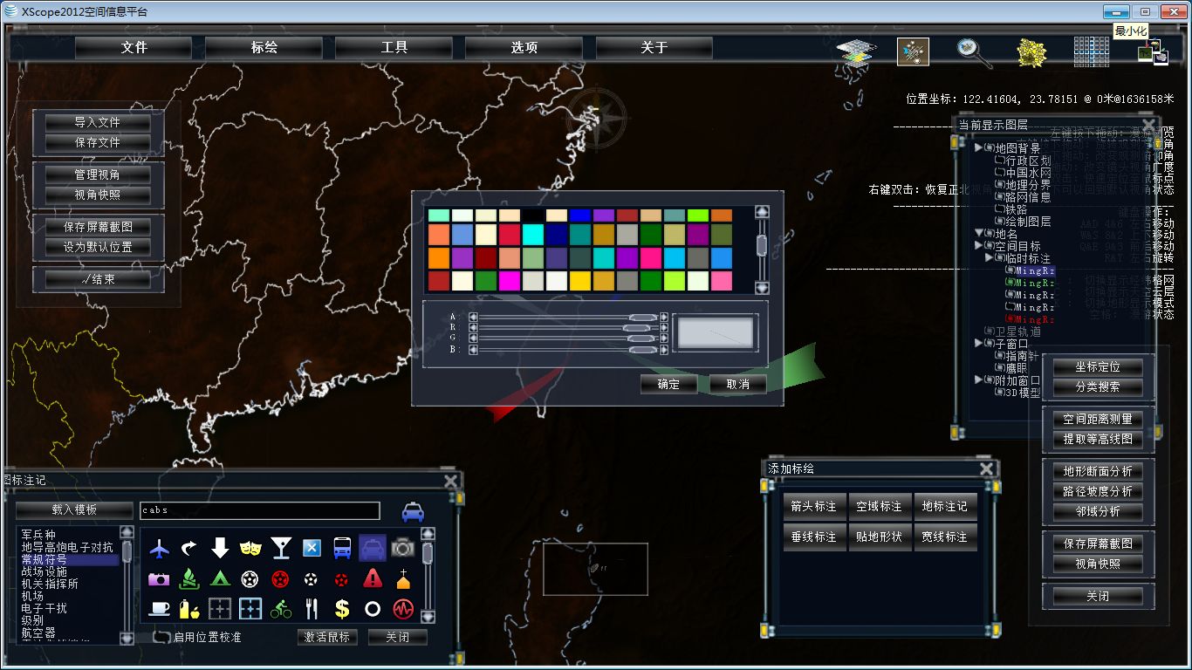
Task: Click the cabs text input field
Action: [260, 510]
